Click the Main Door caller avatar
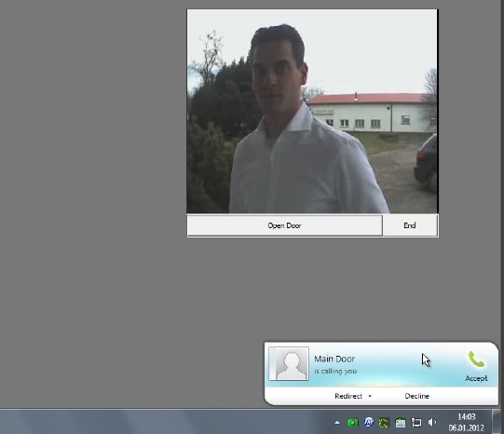The image size is (504, 434). [289, 363]
